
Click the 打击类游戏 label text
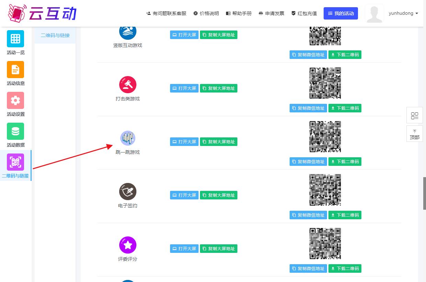[128, 99]
